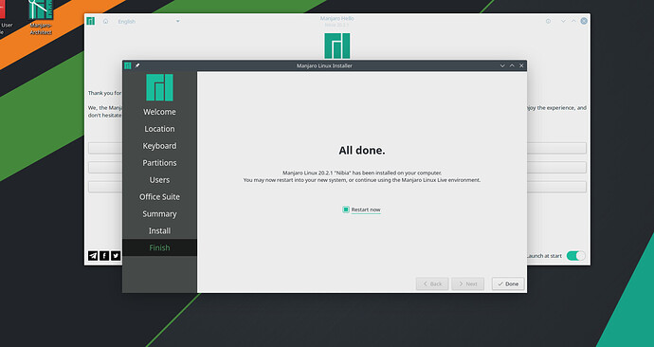Screen dimensions: 654x347
Task: Select the Location step in installer sidebar
Action: click(x=159, y=129)
